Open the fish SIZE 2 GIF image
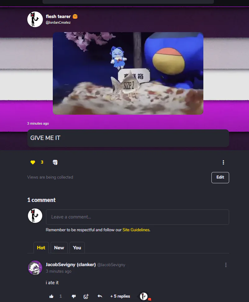The image size is (249, 302). point(128,73)
